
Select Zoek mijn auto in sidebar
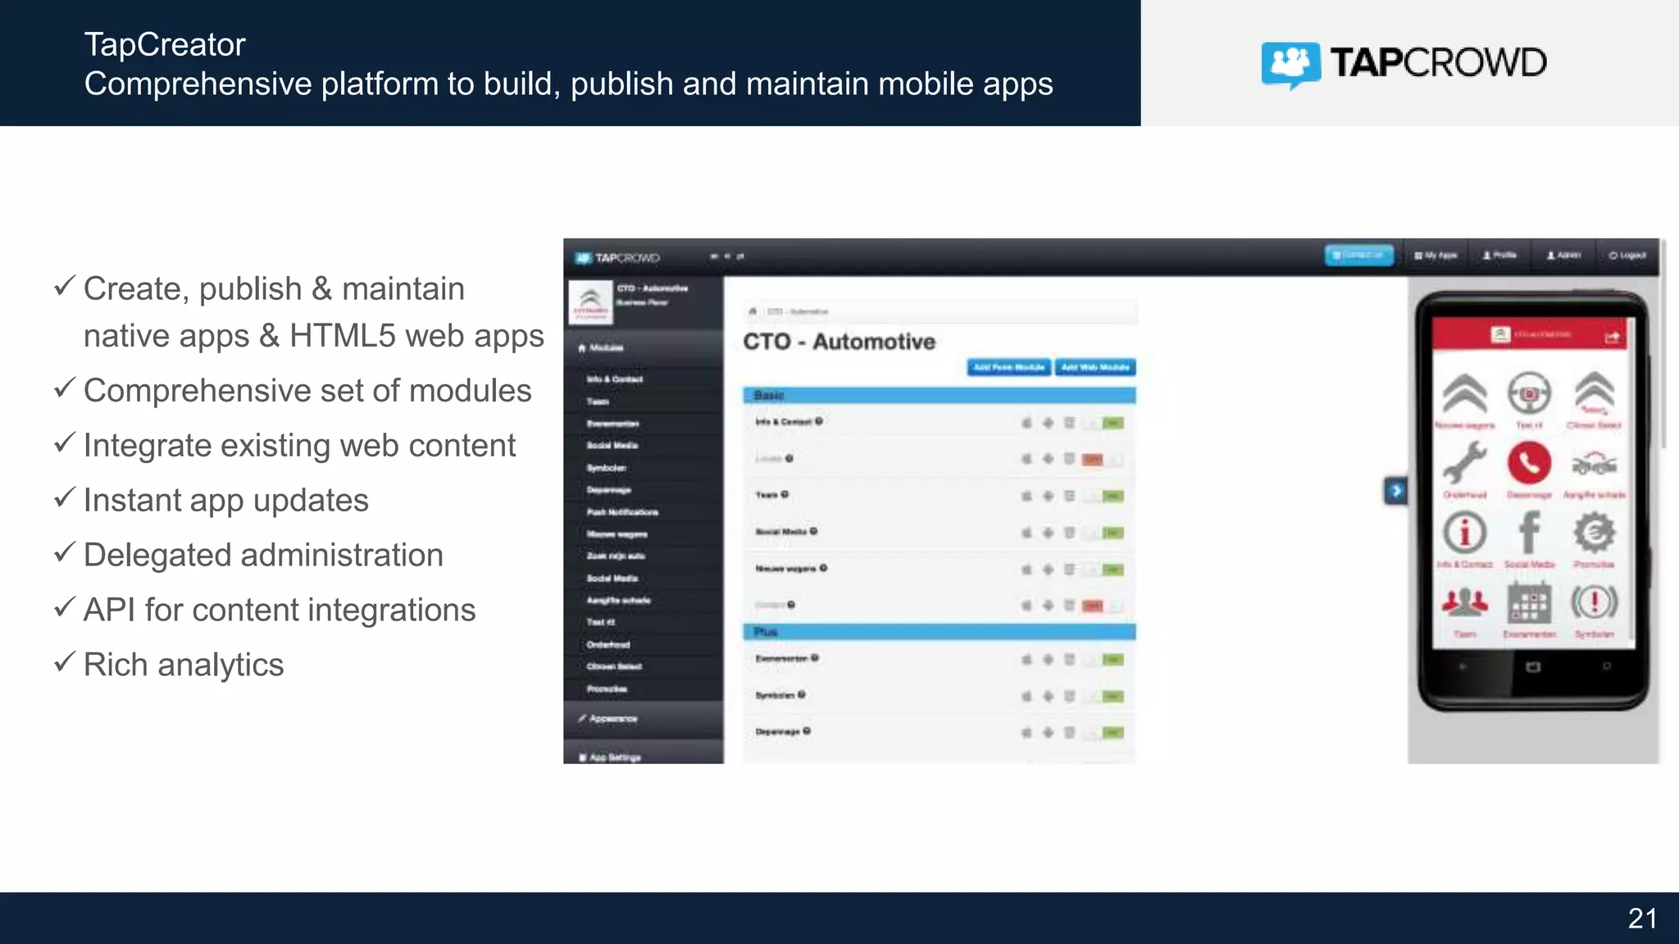point(644,556)
